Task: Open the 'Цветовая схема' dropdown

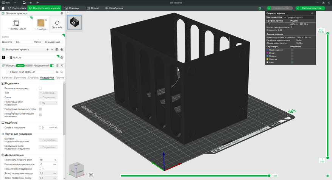Action: click(299, 17)
